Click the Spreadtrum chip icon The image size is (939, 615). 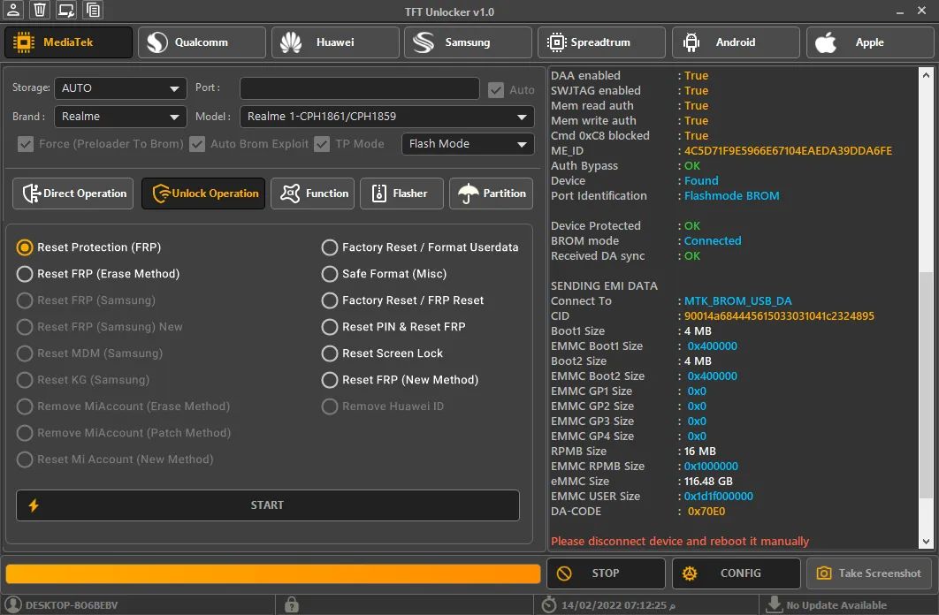click(x=556, y=42)
